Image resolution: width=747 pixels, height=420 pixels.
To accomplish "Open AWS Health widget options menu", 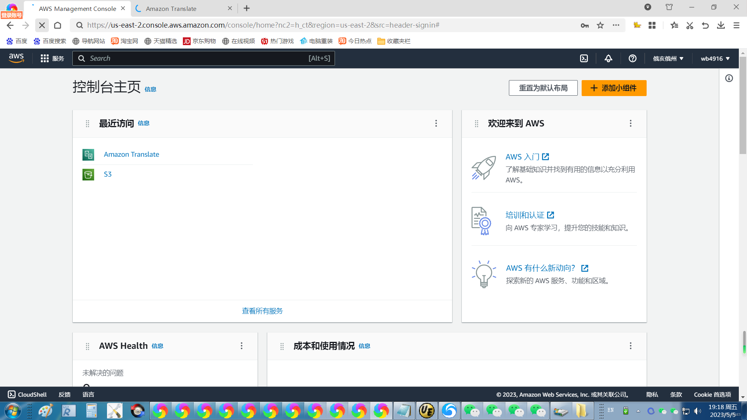I will click(x=242, y=346).
